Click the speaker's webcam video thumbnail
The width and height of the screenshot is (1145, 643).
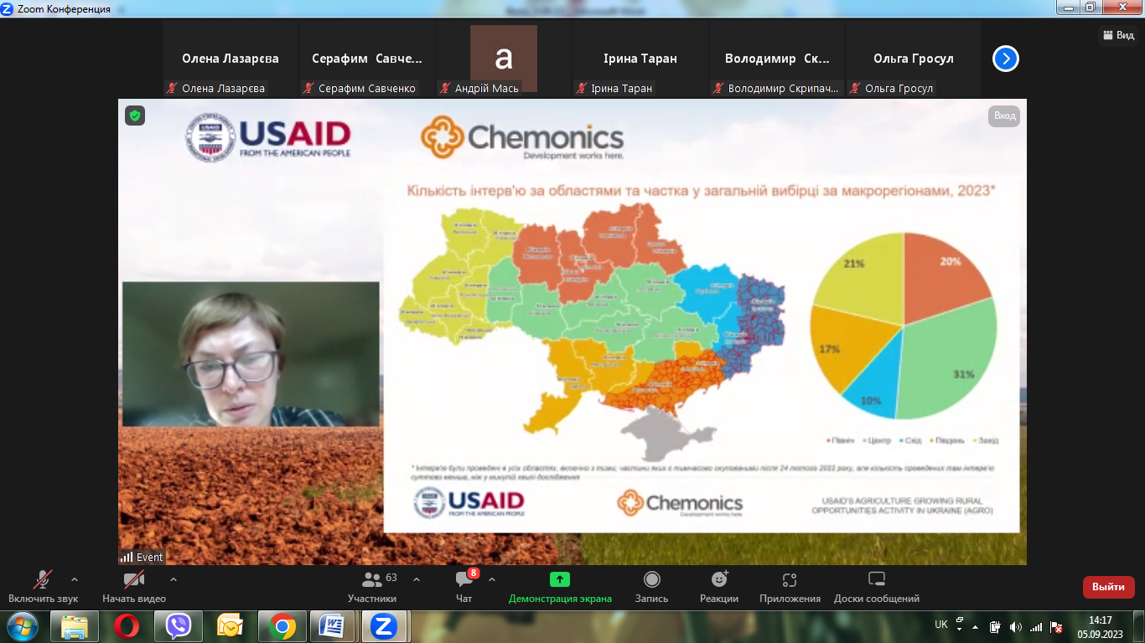(x=251, y=354)
